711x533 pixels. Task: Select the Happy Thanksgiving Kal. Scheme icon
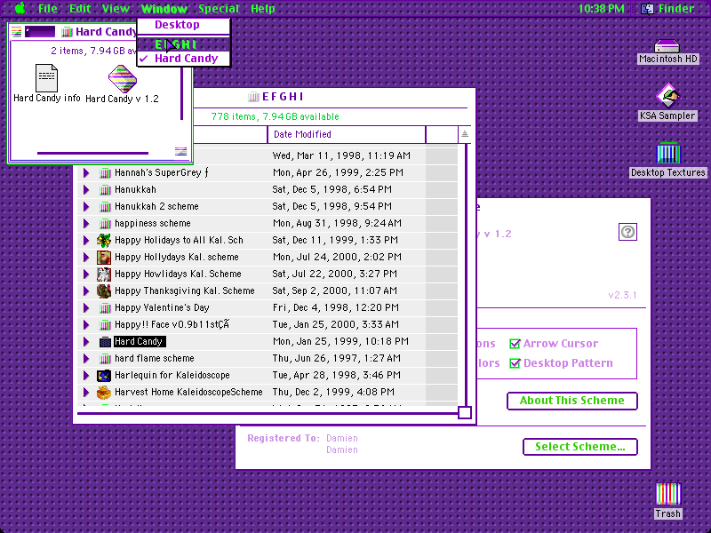tap(104, 291)
